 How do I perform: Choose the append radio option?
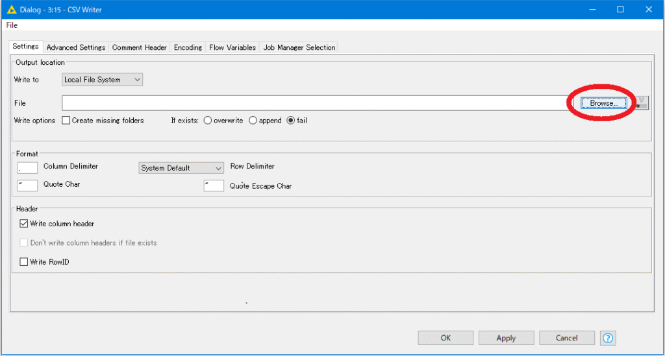coord(253,121)
